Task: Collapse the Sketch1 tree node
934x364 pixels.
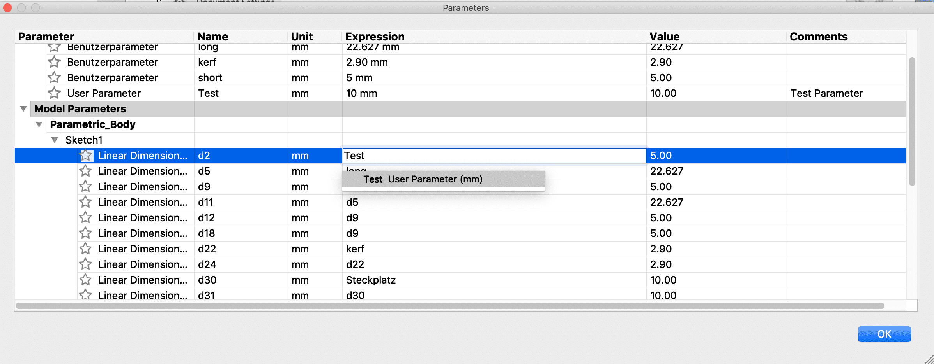Action: coord(55,140)
